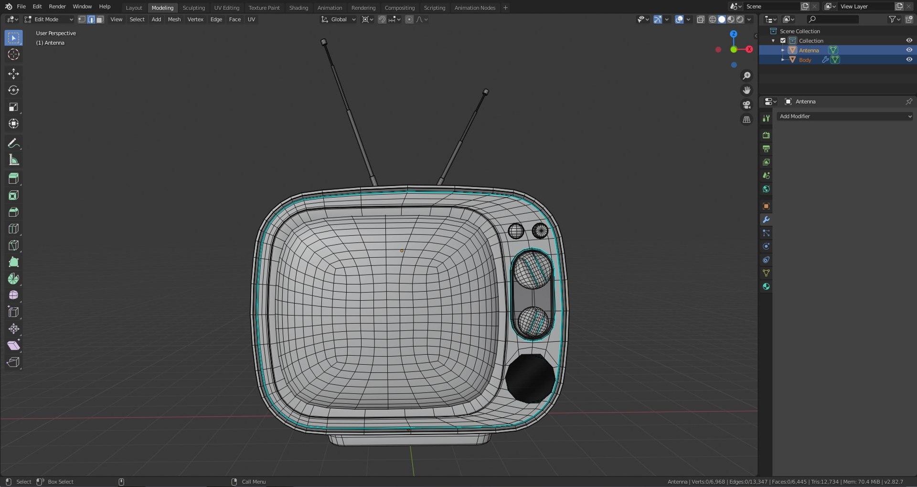Open the shading options dropdown arrow
This screenshot has height=487, width=917.
click(x=749, y=20)
